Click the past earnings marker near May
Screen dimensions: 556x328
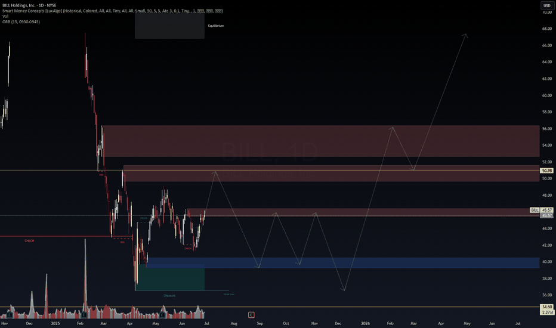point(162,315)
